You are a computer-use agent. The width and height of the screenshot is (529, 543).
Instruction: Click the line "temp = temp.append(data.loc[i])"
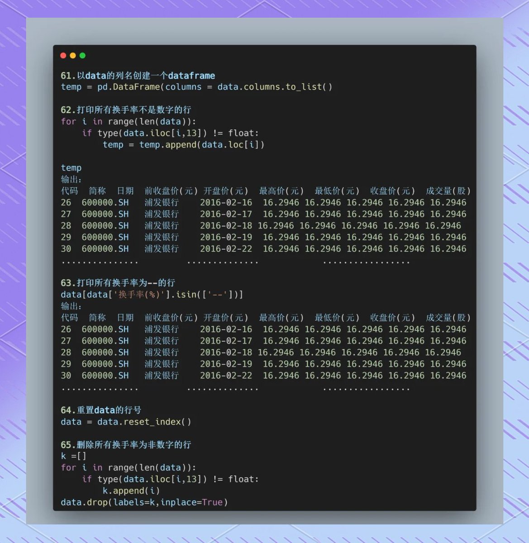pos(184,144)
